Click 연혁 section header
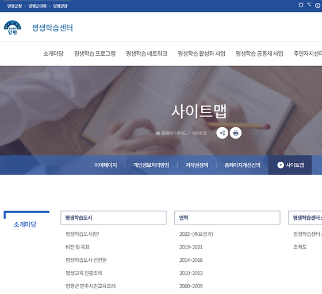Image resolution: width=322 pixels, height=294 pixels. [x=227, y=217]
